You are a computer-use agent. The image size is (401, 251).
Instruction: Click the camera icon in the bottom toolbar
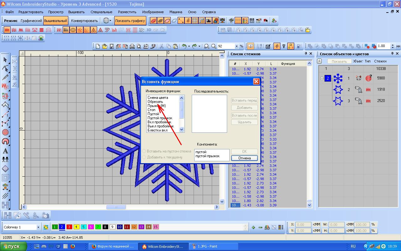pyautogui.click(x=45, y=216)
